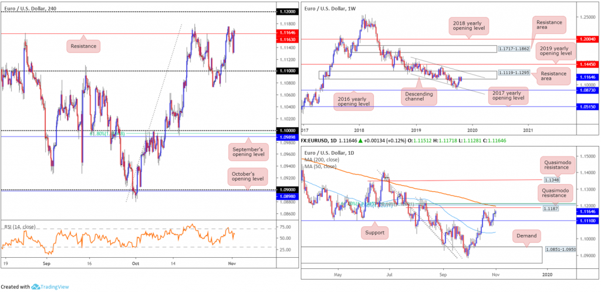Click the 'Jul' month label on daily chart axis
The height and width of the screenshot is (293, 601).
point(390,274)
